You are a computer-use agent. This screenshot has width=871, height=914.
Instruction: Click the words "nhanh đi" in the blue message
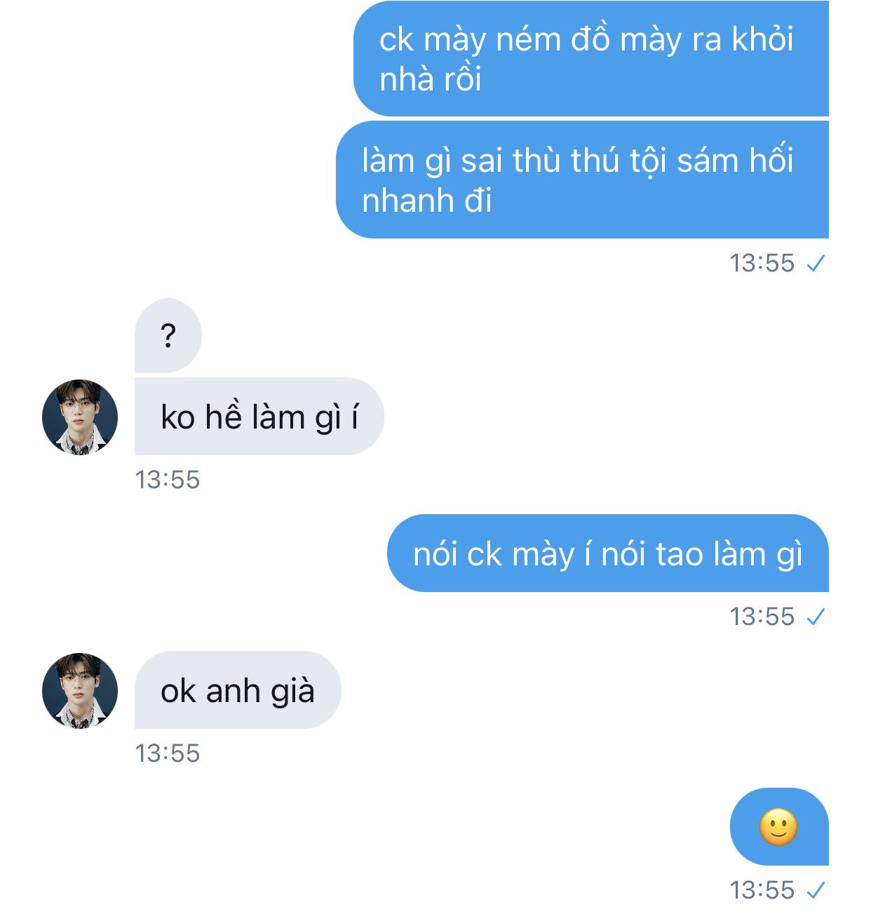pos(426,201)
